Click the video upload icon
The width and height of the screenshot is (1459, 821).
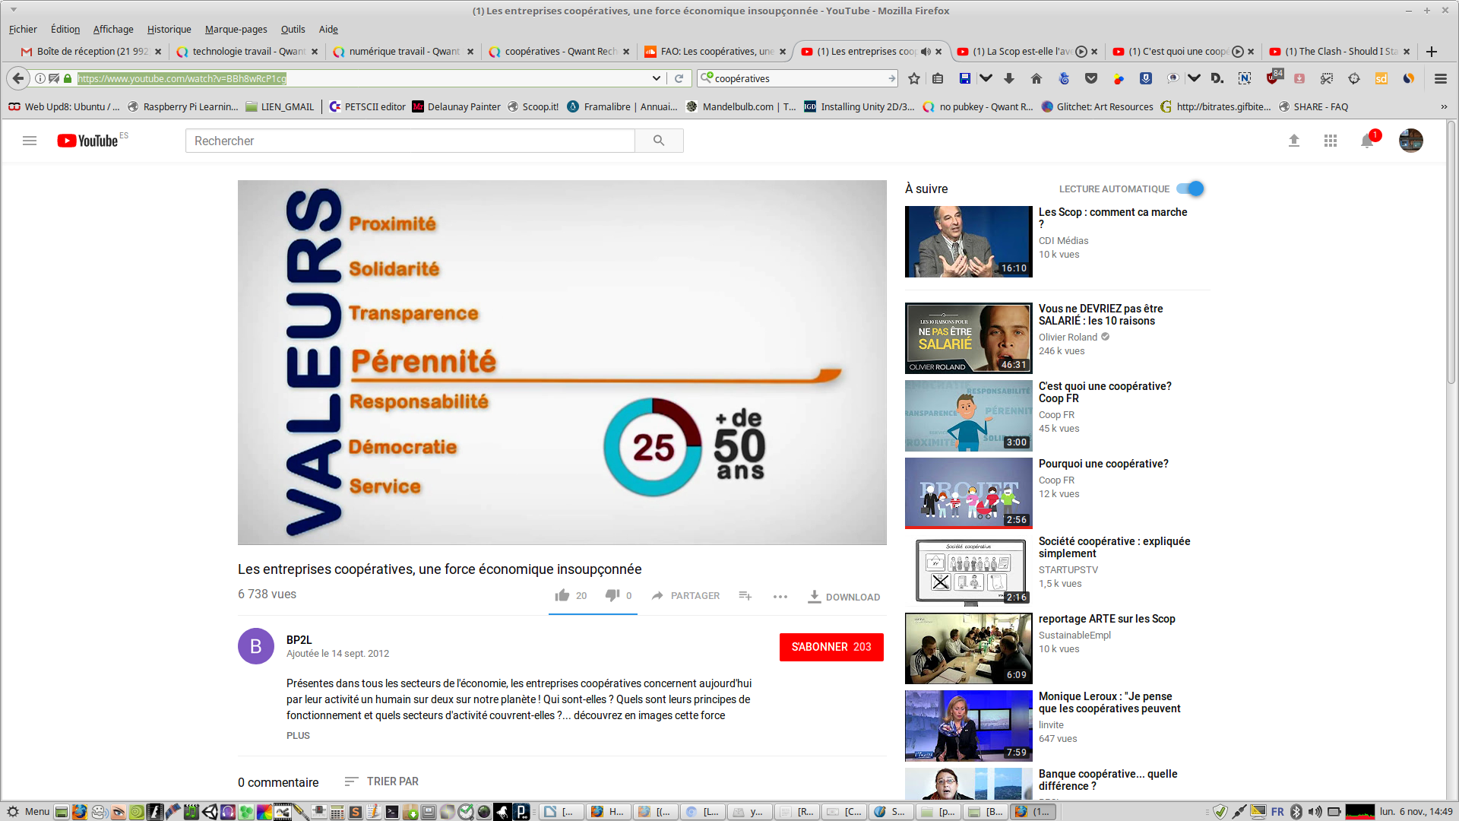[x=1294, y=141]
